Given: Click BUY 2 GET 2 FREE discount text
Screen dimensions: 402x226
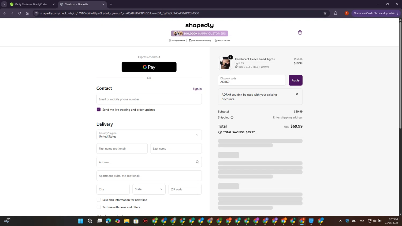Looking at the screenshot, I should 254,67.
